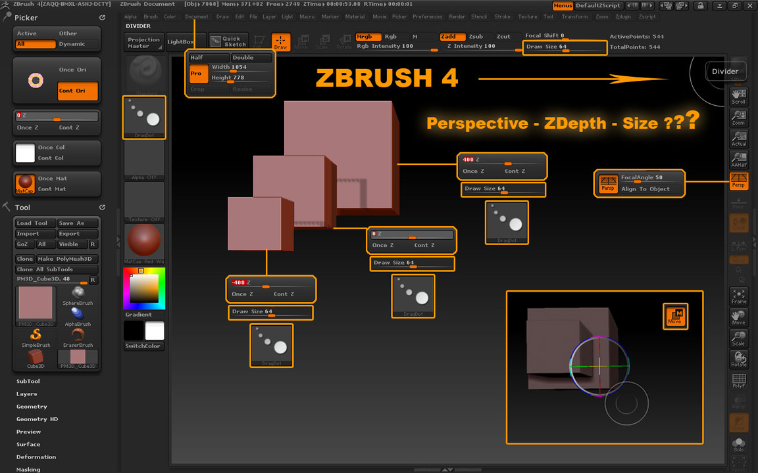Click the right shelf Rotate navigation icon
Screen dimensions: 758x473
[x=738, y=359]
